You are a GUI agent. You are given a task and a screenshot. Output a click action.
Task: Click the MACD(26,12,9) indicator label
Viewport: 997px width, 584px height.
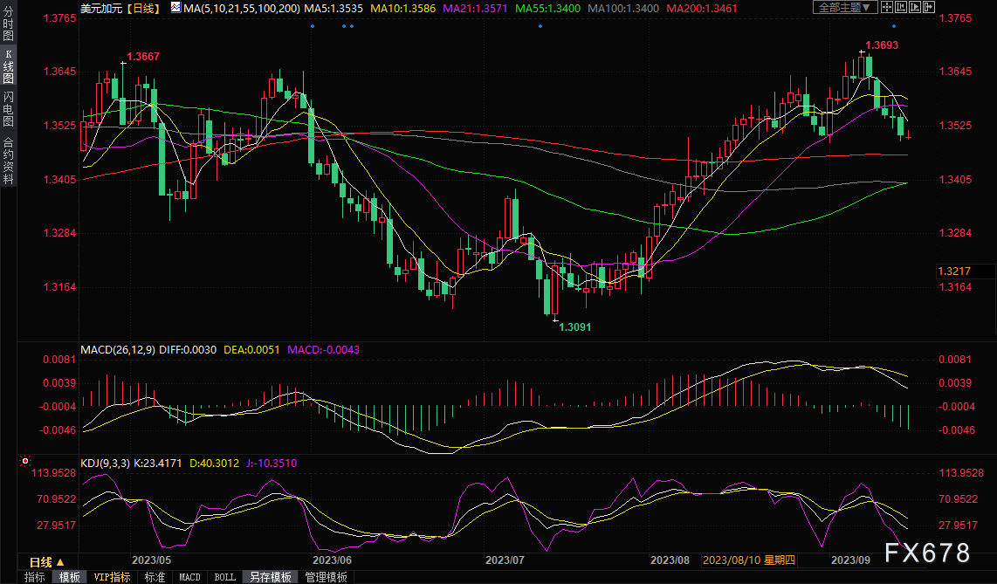118,349
